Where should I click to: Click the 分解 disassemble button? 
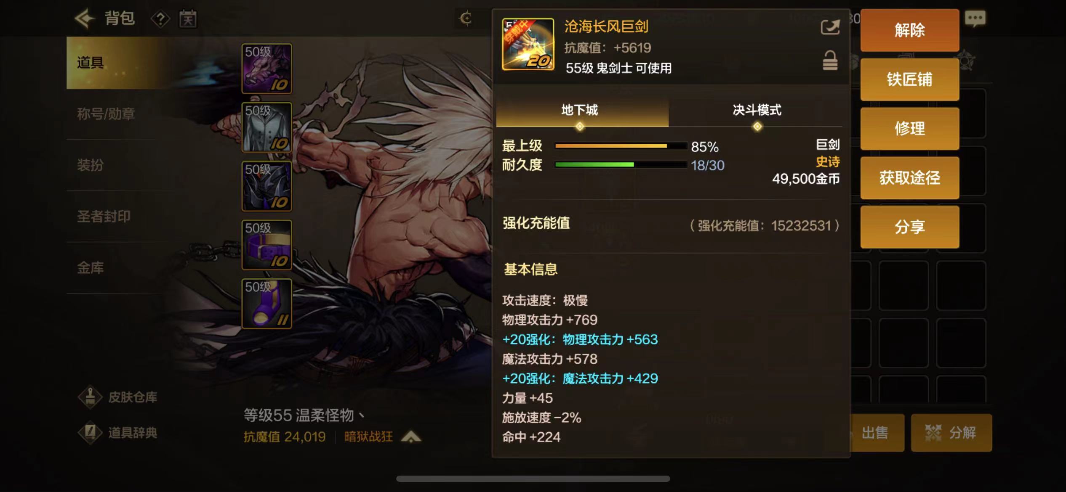click(951, 433)
